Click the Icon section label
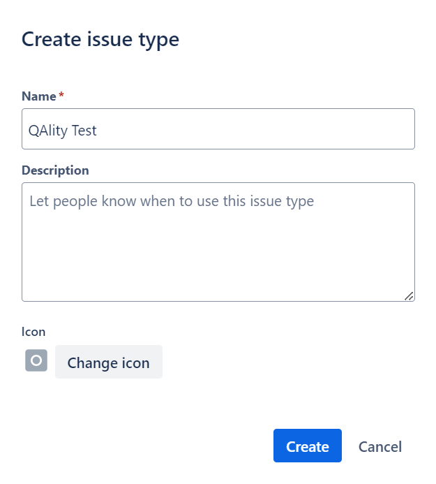 (33, 332)
